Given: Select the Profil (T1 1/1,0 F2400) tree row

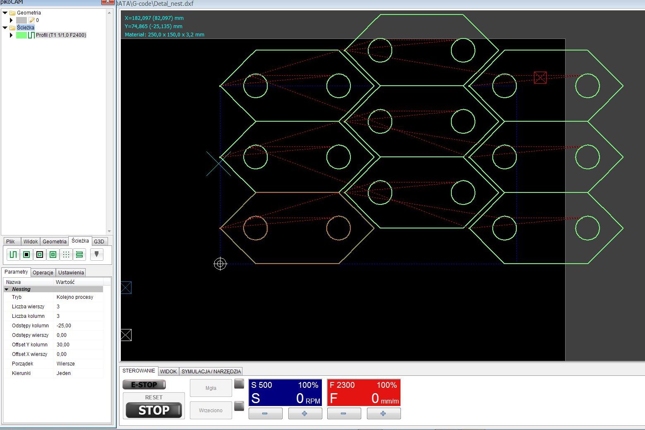Looking at the screenshot, I should (x=61, y=35).
